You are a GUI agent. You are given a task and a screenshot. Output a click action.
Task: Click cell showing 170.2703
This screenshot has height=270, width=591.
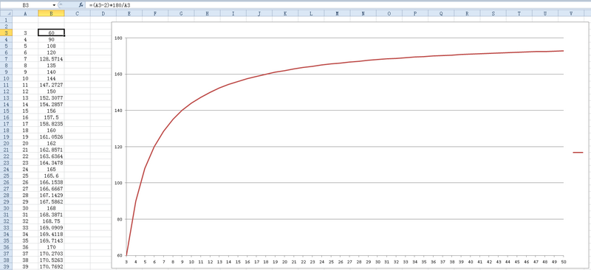click(x=51, y=254)
